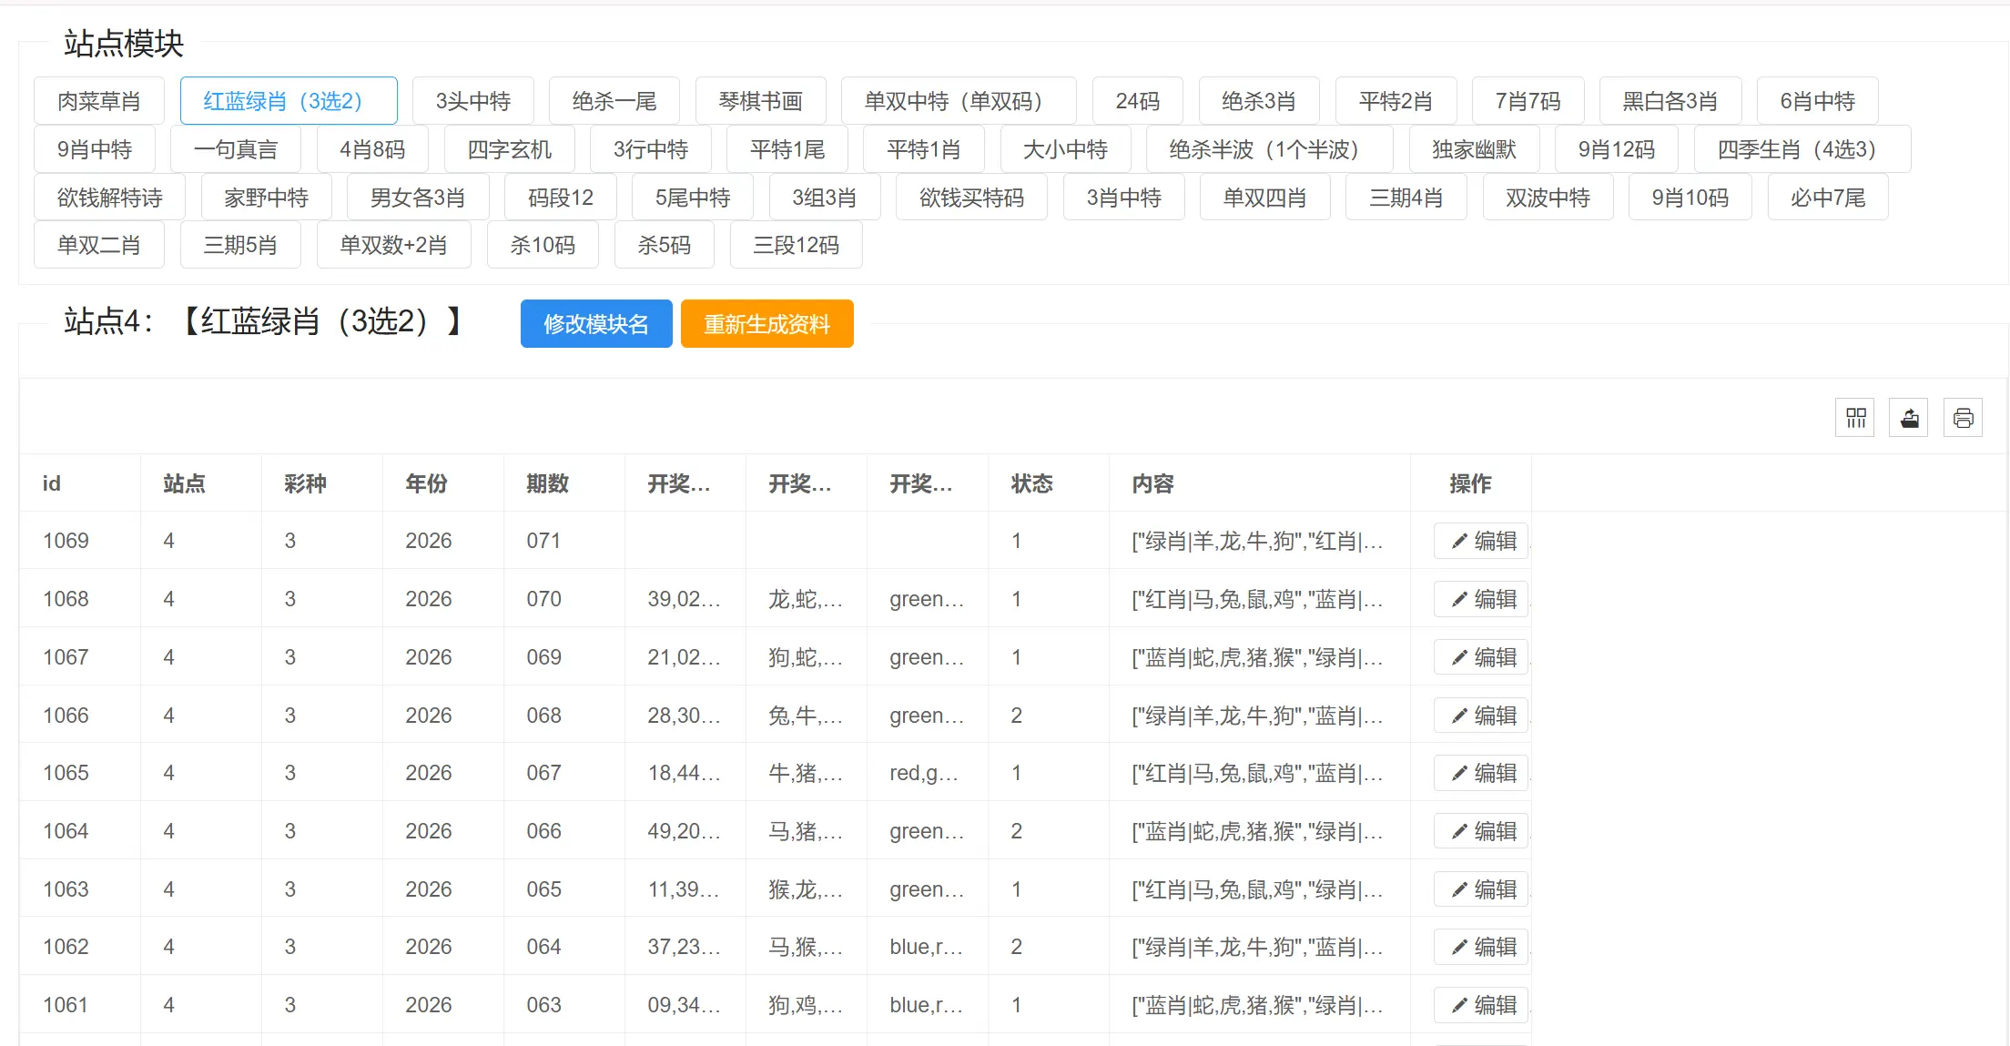This screenshot has width=2010, height=1046.
Task: Select the 红蓝绿肖（3选2）active tab
Action: tap(288, 101)
